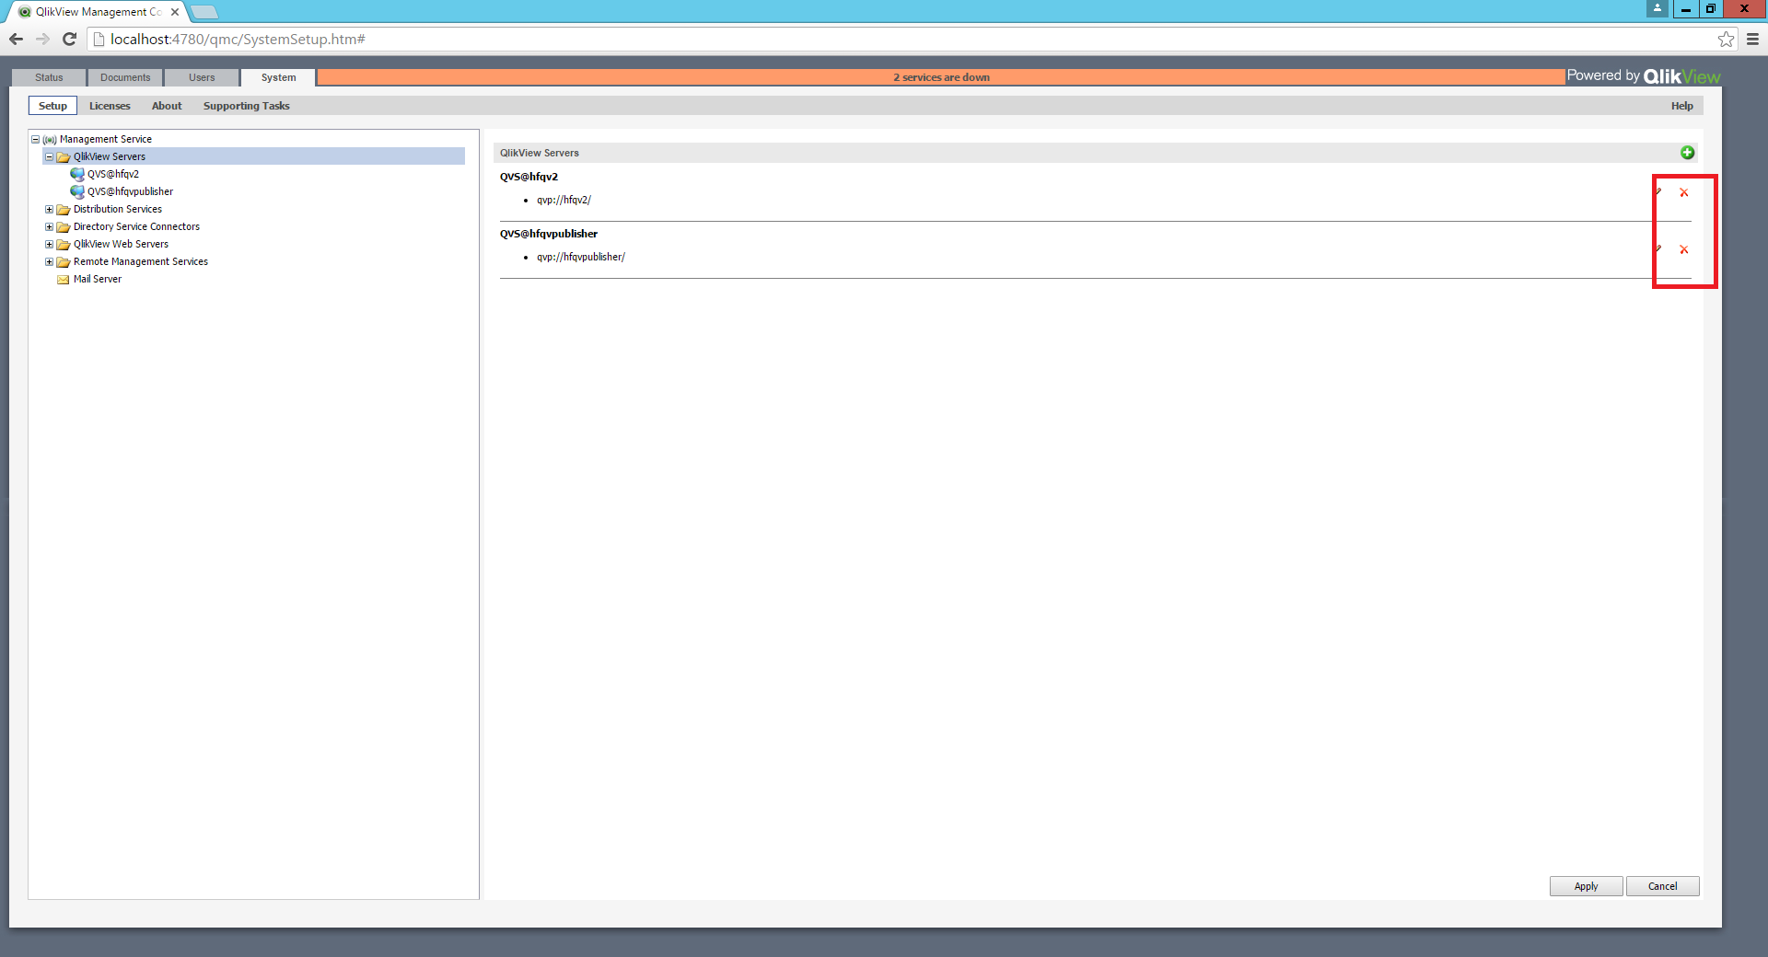
Task: Switch to the Documents tab
Action: pyautogui.click(x=125, y=77)
